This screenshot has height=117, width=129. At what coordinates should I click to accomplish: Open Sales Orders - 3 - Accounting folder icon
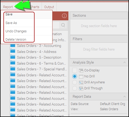pyautogui.click(x=13, y=45)
